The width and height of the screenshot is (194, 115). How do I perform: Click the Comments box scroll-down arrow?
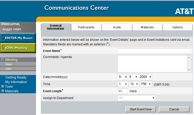pyautogui.click(x=189, y=70)
